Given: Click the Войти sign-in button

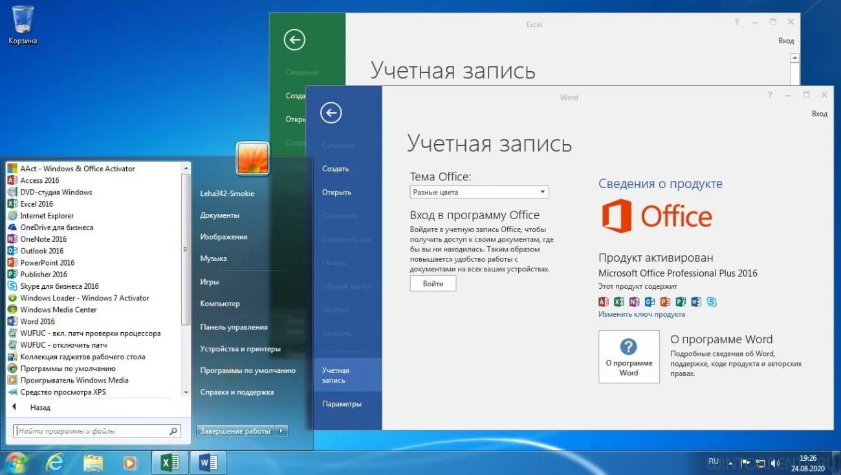Looking at the screenshot, I should [x=433, y=284].
